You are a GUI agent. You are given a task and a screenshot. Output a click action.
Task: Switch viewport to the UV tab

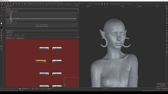[x=105, y=6]
